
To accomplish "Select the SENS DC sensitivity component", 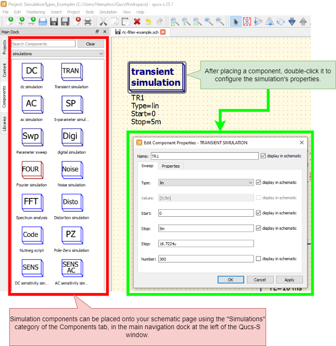I will 32,272.
